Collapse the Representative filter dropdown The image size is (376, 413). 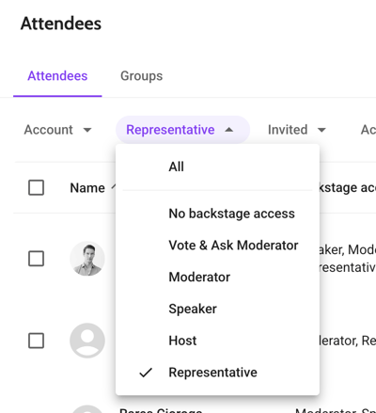[182, 130]
